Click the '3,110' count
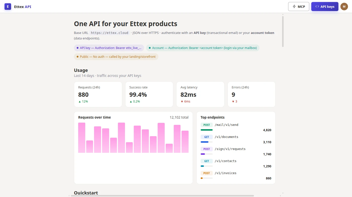The width and height of the screenshot is (352, 197). (267, 142)
